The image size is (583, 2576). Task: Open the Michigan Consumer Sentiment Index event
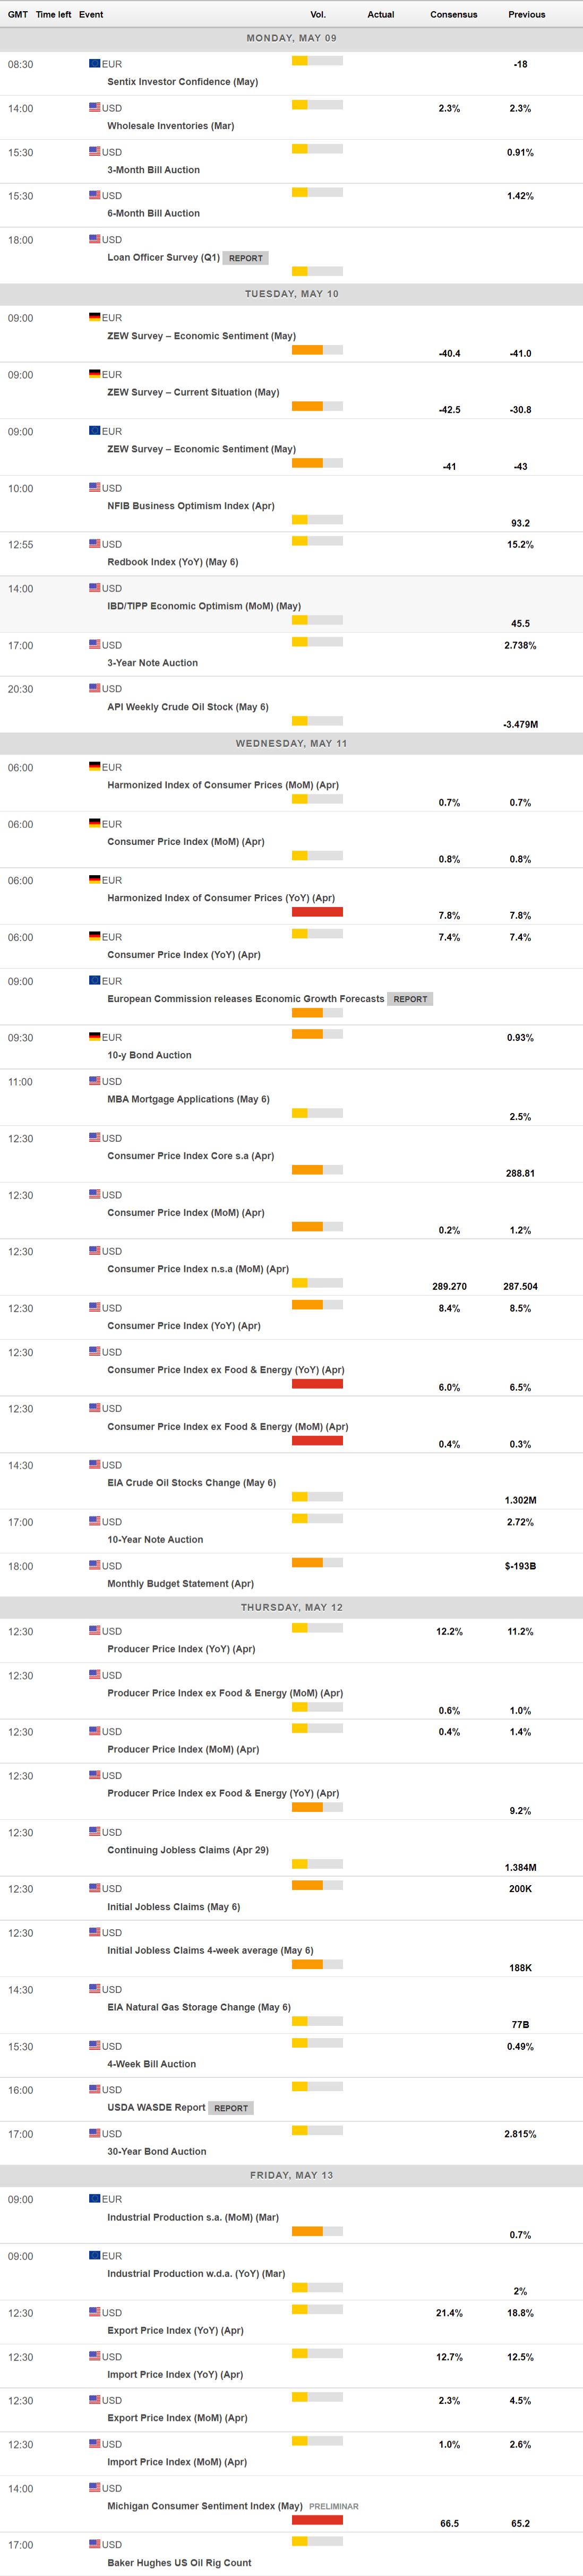pos(205,2506)
